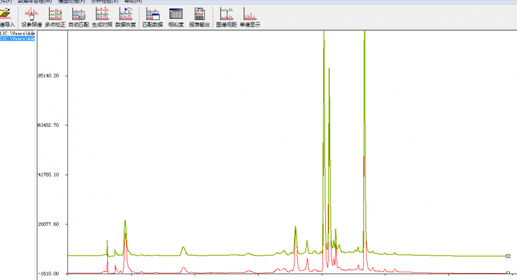Click the -1610.00 axis value
Image resolution: width=517 pixels, height=280 pixels.
(x=48, y=274)
